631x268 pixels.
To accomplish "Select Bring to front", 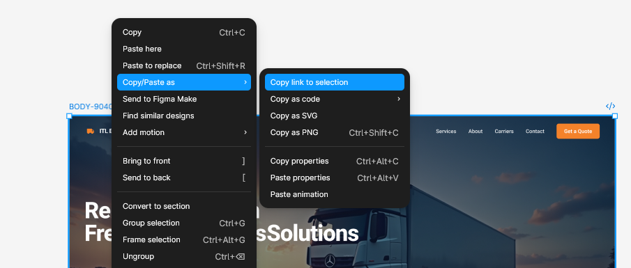I will (x=184, y=161).
